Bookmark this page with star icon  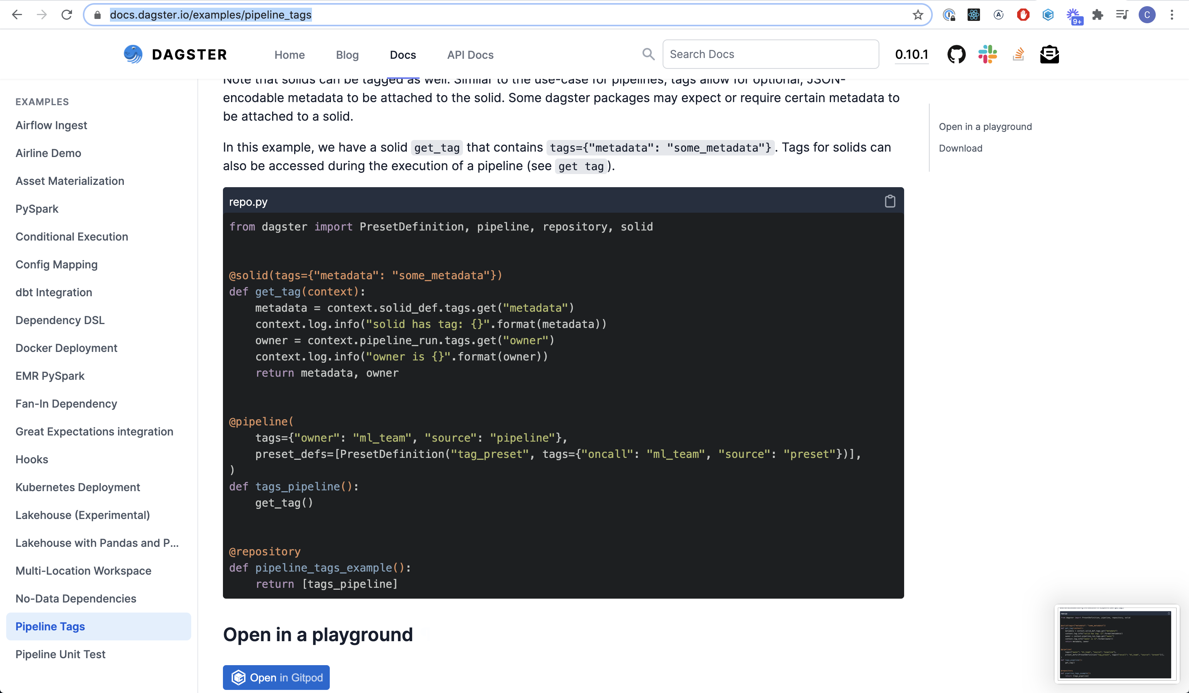[917, 15]
